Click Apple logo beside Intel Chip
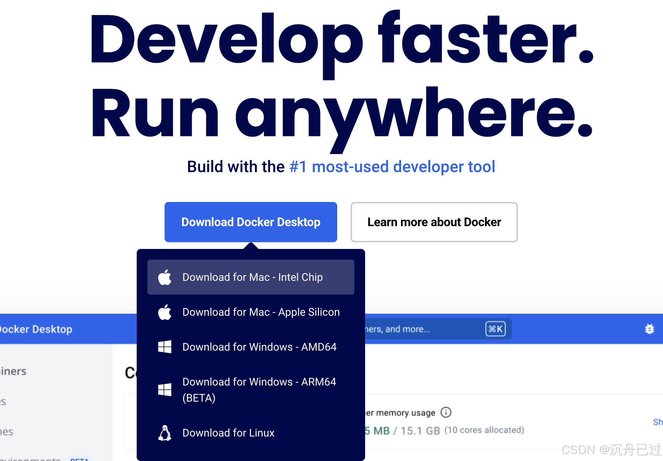The image size is (663, 461). (165, 277)
